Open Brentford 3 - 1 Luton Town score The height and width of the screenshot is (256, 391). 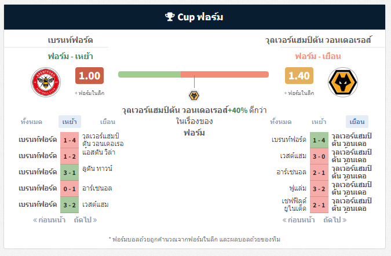(70, 173)
